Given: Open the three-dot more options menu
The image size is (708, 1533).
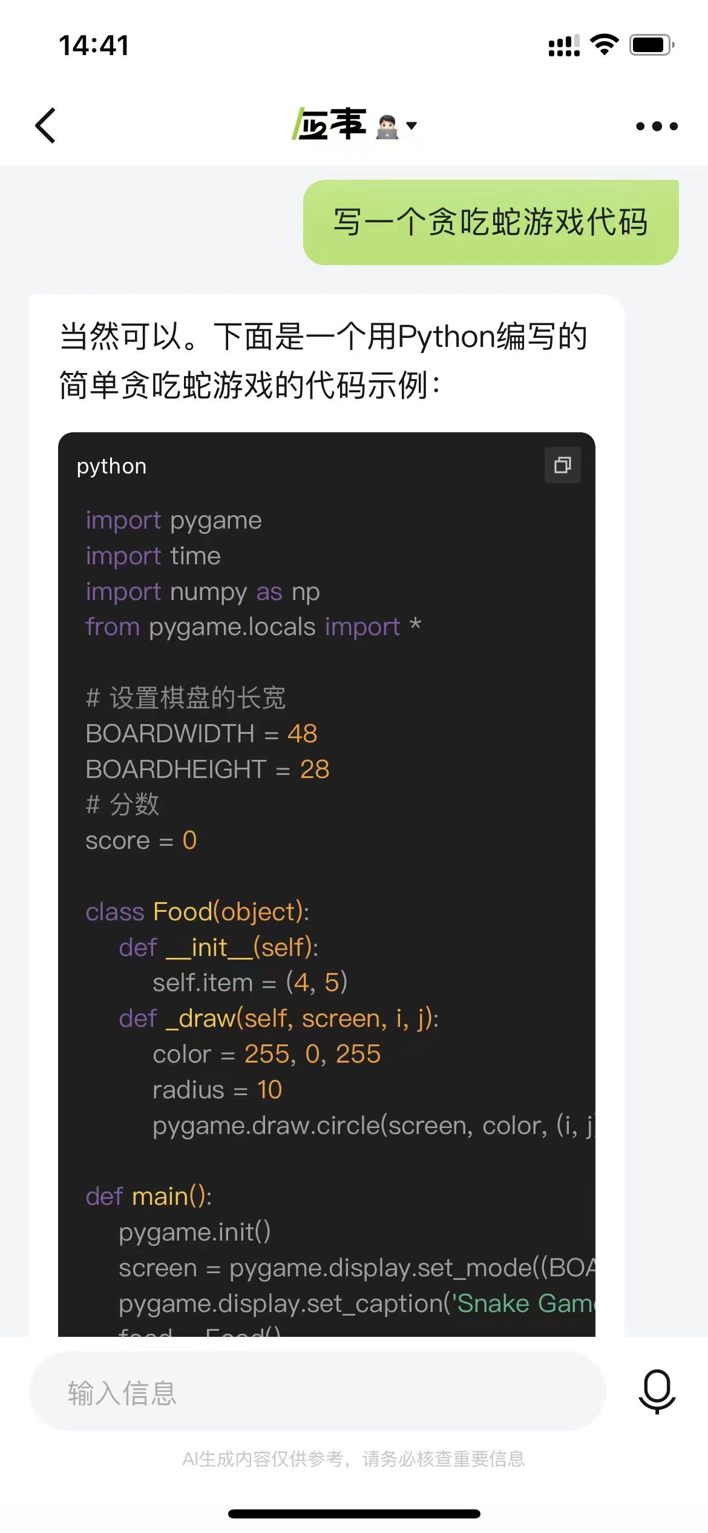Looking at the screenshot, I should [x=657, y=126].
